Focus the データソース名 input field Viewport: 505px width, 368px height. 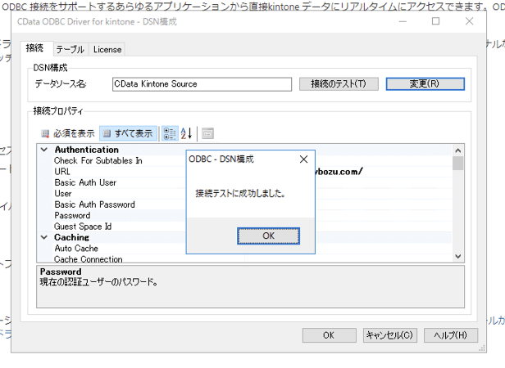click(202, 84)
